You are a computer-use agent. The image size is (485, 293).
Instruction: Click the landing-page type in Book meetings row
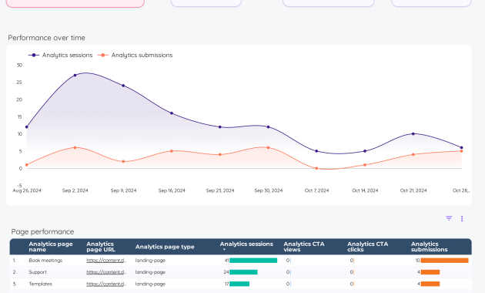pyautogui.click(x=150, y=261)
